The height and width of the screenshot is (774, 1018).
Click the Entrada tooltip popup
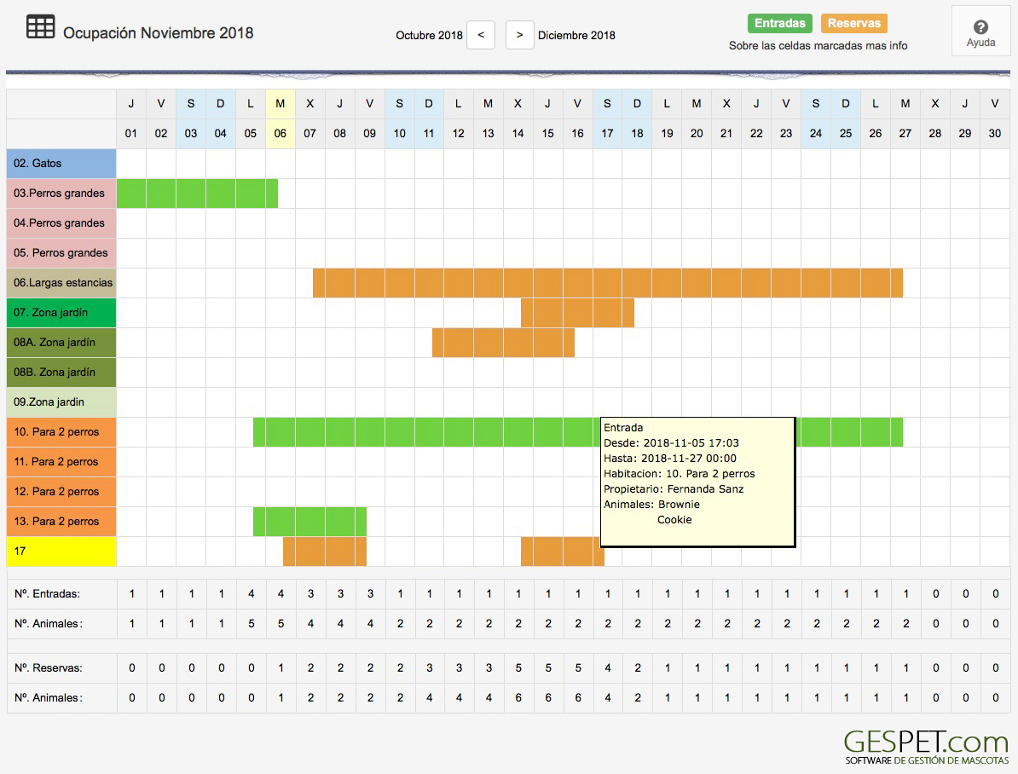point(698,482)
